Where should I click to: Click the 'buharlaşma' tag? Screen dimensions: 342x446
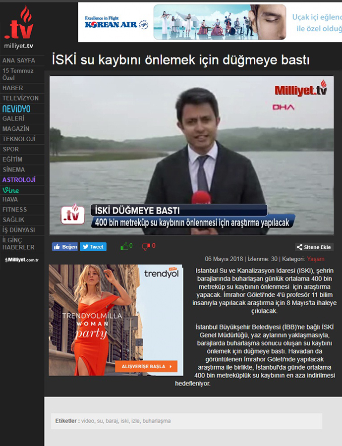pyautogui.click(x=157, y=421)
